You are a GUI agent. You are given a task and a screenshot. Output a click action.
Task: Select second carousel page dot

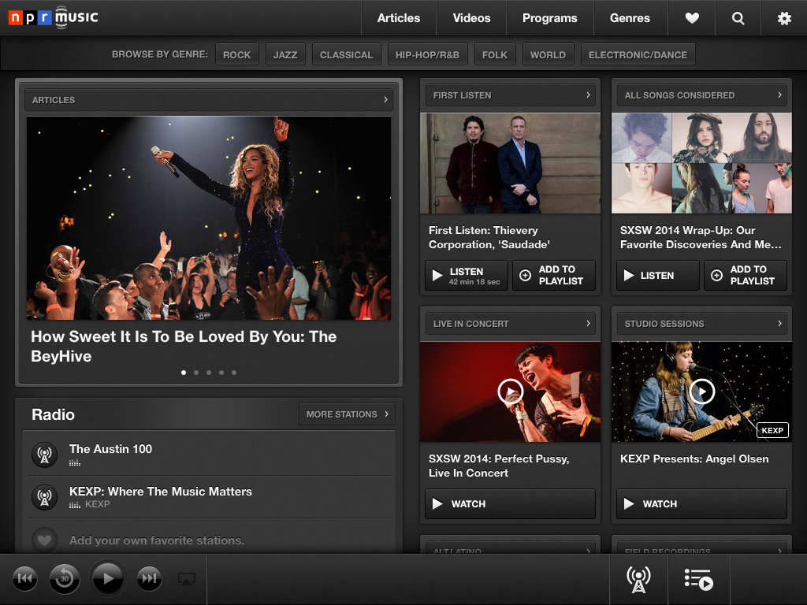(196, 373)
